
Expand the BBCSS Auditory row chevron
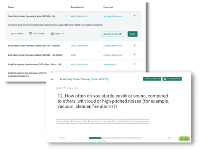(x=134, y=45)
